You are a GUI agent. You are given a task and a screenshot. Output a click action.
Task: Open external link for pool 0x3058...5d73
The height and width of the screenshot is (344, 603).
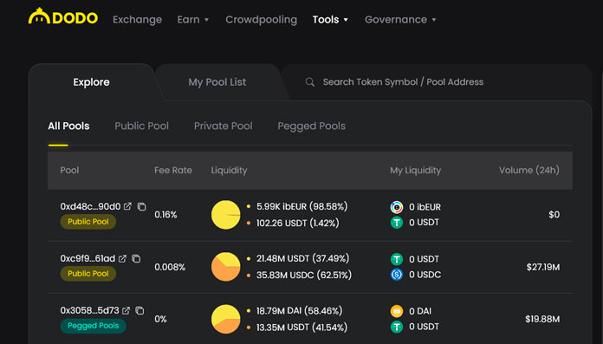[x=126, y=310]
